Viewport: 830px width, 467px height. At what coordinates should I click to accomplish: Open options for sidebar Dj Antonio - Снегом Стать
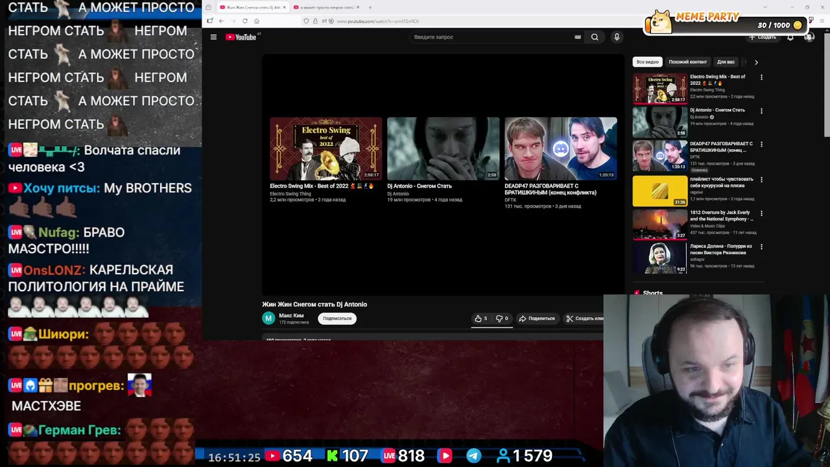pos(761,111)
